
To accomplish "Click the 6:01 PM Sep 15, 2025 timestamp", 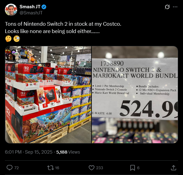I will click(28, 152).
